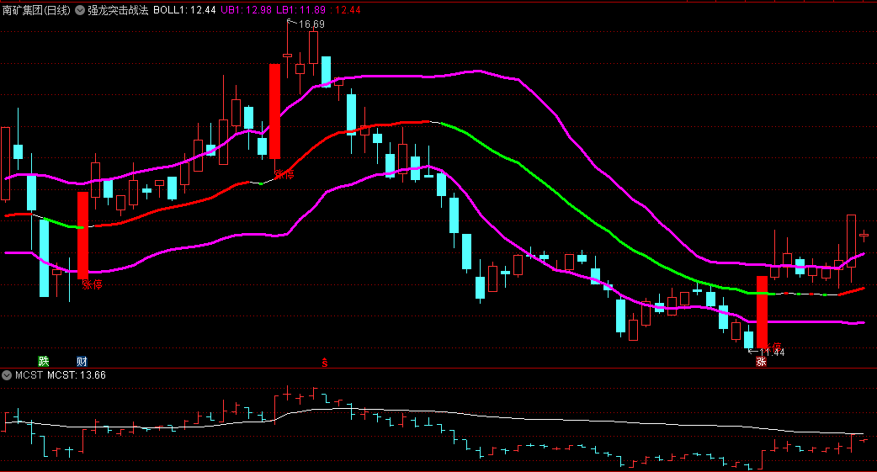This screenshot has height=472, width=877.
Task: Click the 强龙突击战法 indicator name
Action: [x=118, y=10]
